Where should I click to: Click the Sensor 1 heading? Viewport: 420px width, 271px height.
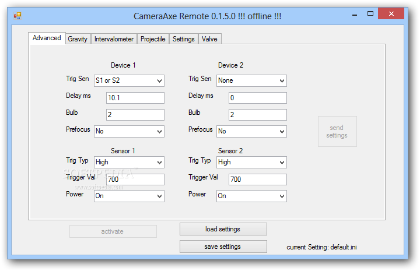tap(123, 151)
